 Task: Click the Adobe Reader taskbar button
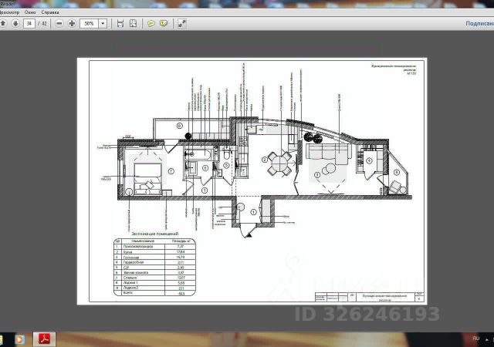tap(45, 339)
